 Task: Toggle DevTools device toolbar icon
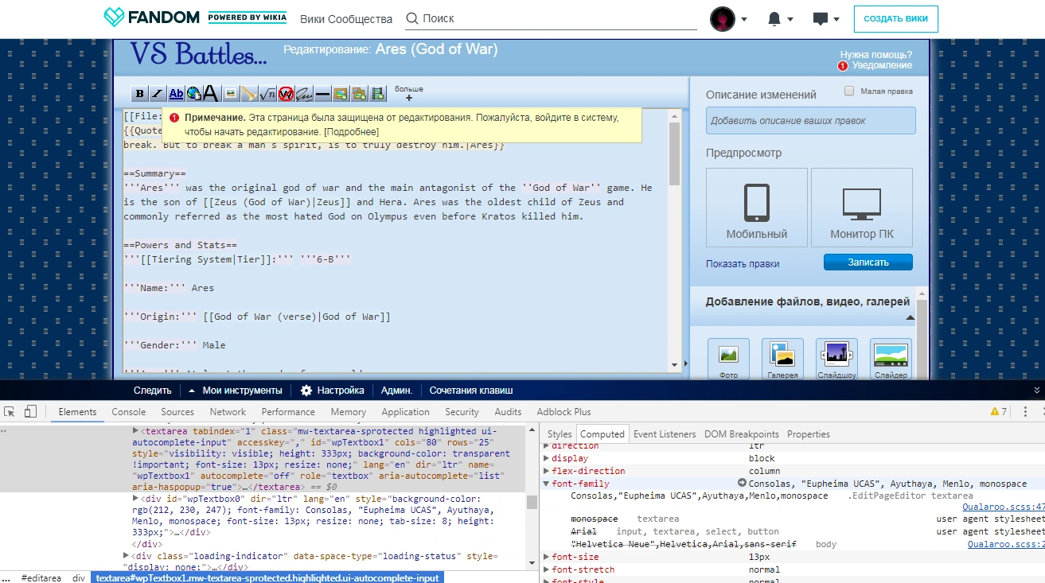pos(30,411)
